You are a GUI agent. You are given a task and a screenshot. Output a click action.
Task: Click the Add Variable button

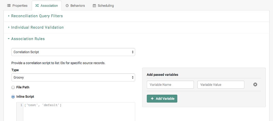162,98
